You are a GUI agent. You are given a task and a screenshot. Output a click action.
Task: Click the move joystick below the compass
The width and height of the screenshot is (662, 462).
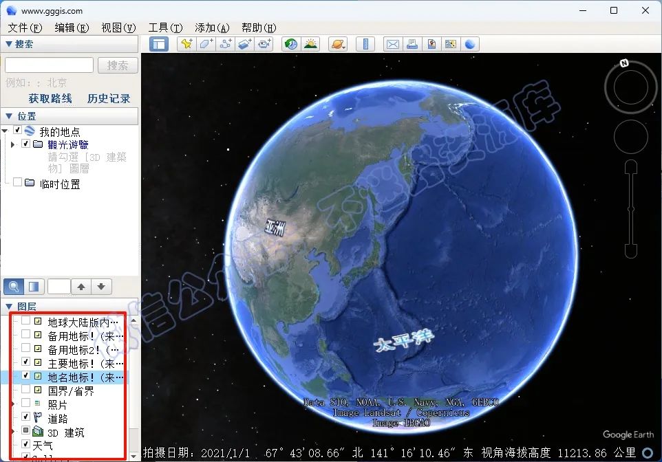coord(631,137)
